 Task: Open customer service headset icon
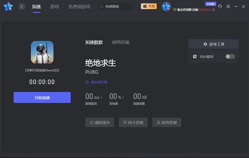220,6
